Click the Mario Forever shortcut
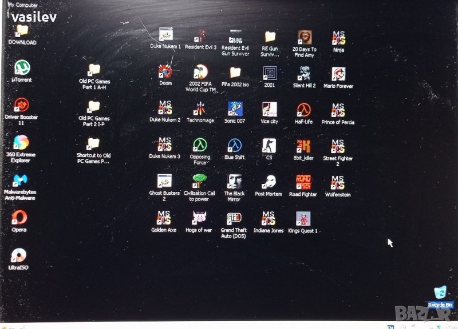This screenshot has height=329, width=458. [x=338, y=74]
